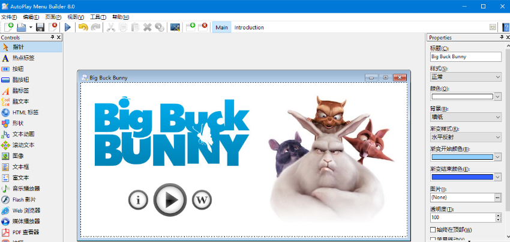Save the project with floppy icon

(40, 28)
